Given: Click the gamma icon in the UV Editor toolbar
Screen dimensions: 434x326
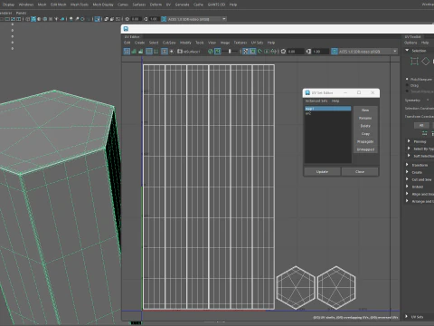Looking at the screenshot, I should (308, 52).
